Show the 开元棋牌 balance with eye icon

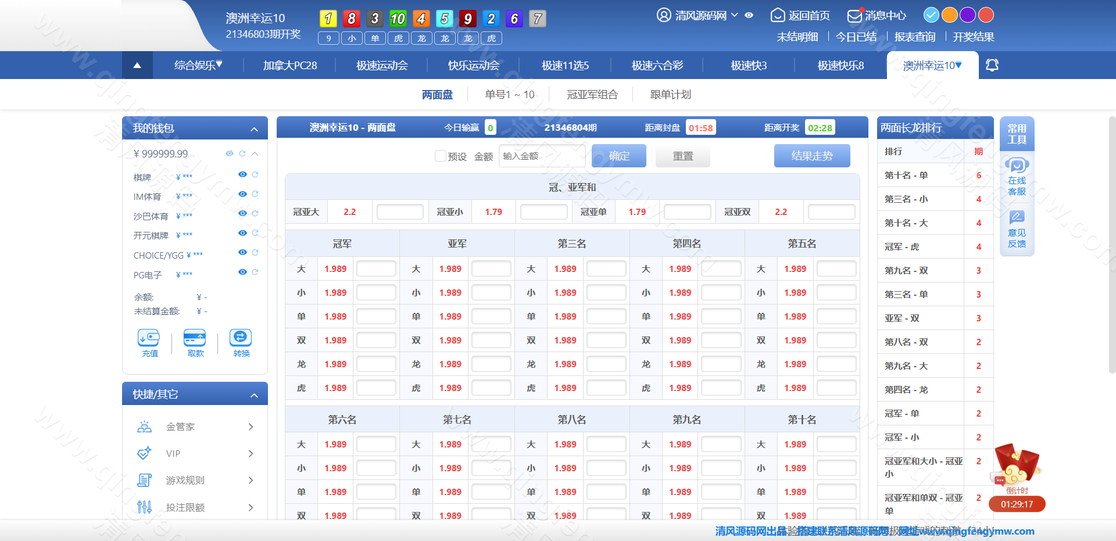pos(242,233)
